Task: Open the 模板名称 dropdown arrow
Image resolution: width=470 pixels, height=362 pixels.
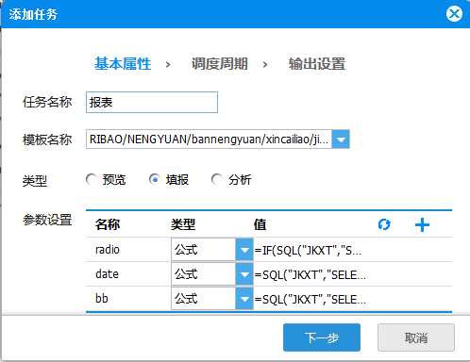Action: (341, 139)
